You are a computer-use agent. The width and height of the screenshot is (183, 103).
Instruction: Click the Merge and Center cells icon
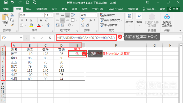click(73, 20)
